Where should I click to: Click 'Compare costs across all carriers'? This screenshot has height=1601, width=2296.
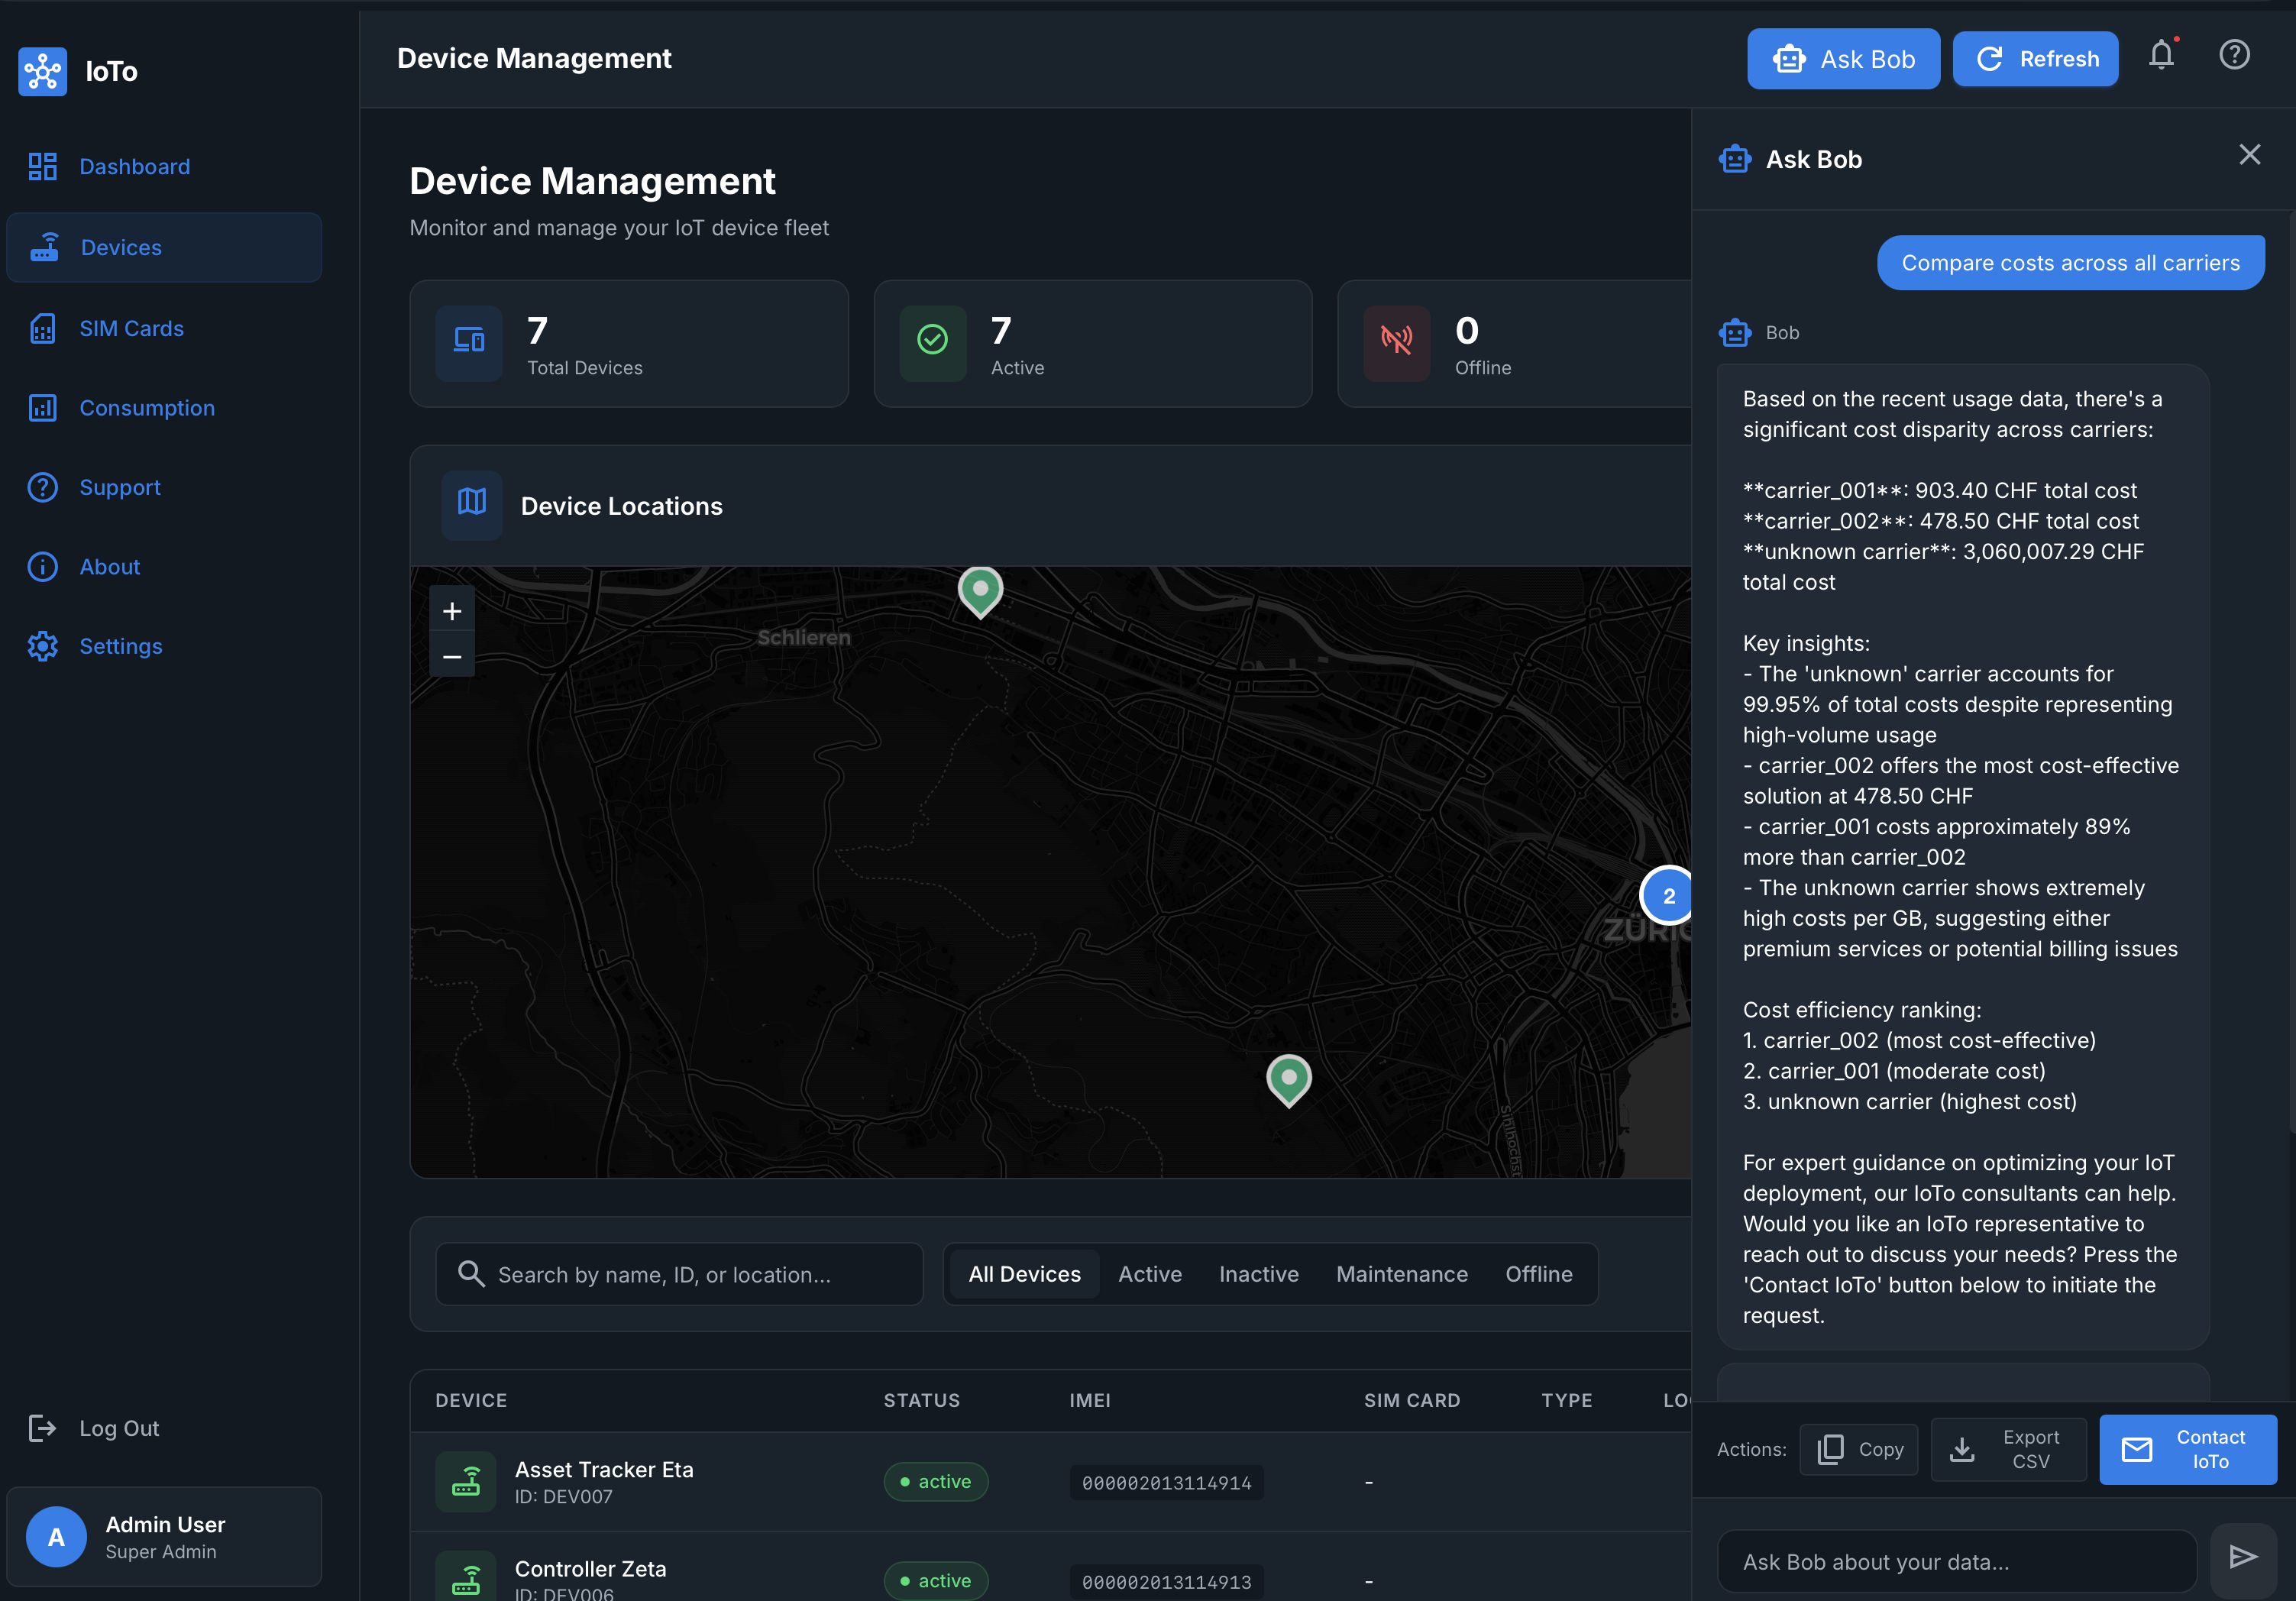[2069, 262]
